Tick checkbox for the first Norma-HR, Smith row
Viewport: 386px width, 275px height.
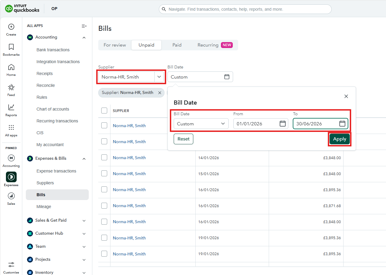point(104,125)
